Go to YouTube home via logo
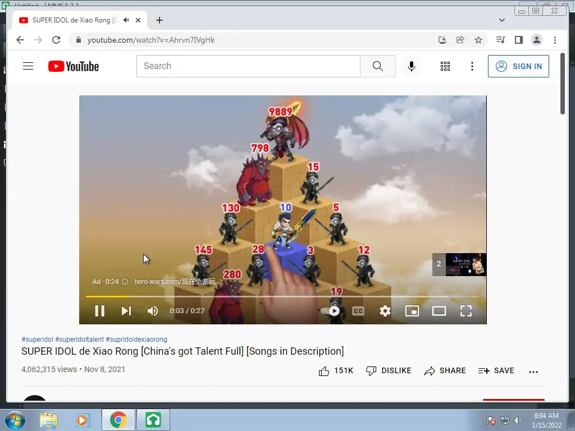 tap(74, 66)
